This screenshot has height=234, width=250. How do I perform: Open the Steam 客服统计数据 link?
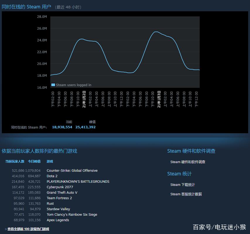click(186, 194)
